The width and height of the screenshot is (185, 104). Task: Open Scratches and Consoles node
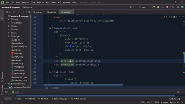(x=20, y=87)
